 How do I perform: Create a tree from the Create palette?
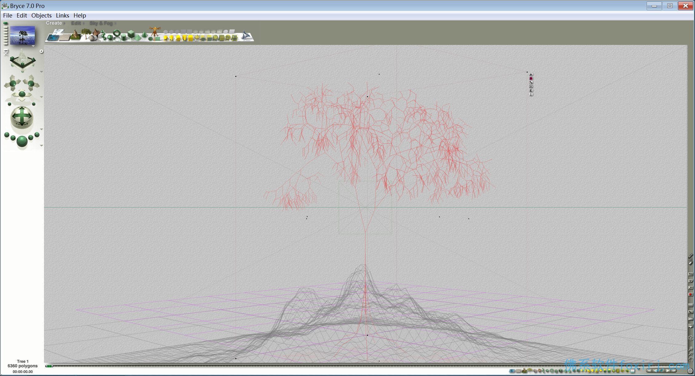(x=86, y=33)
